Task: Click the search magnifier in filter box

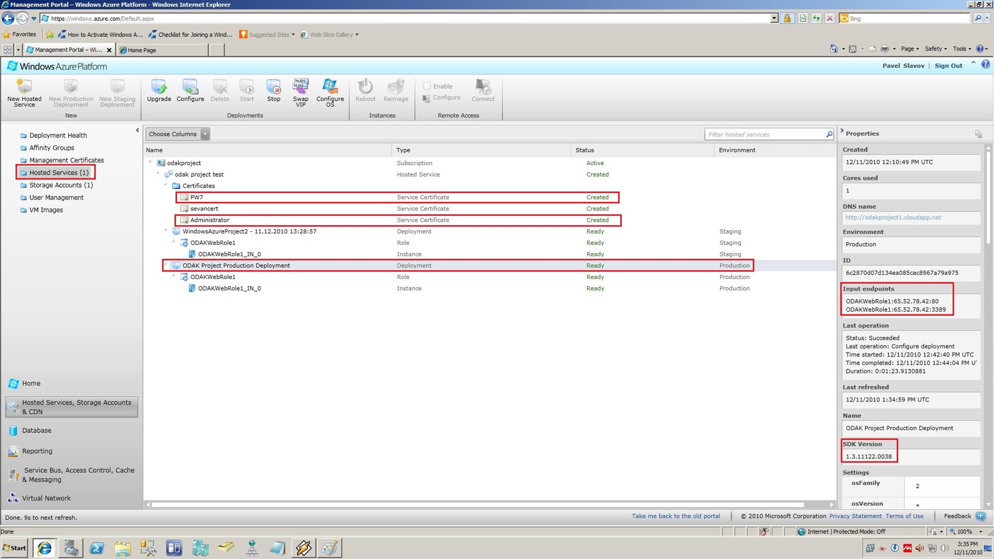Action: (829, 134)
